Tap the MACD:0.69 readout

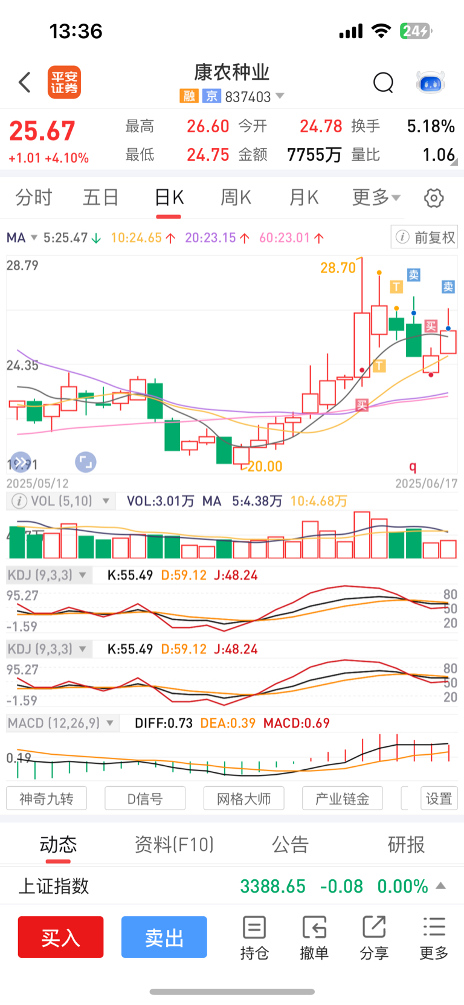point(297,723)
